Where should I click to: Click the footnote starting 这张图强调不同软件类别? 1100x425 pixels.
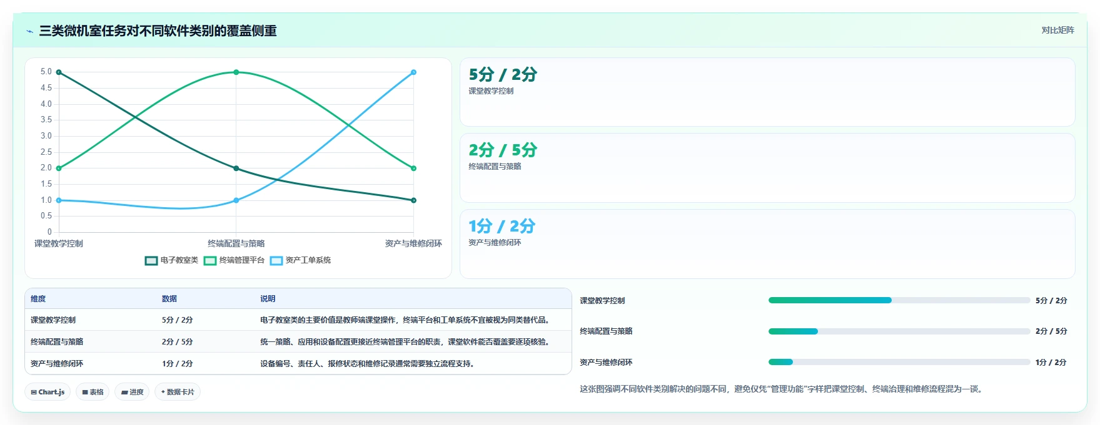tap(782, 389)
